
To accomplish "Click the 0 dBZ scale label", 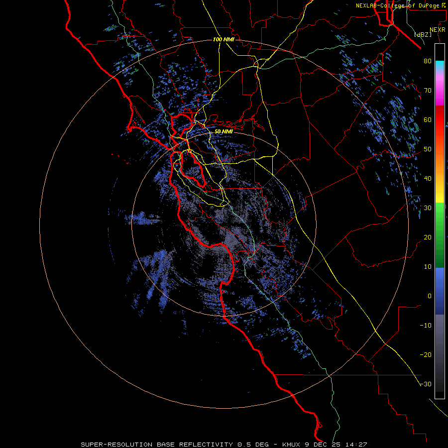I will pos(430,296).
